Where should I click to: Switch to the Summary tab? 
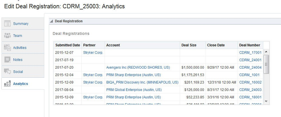point(21,24)
